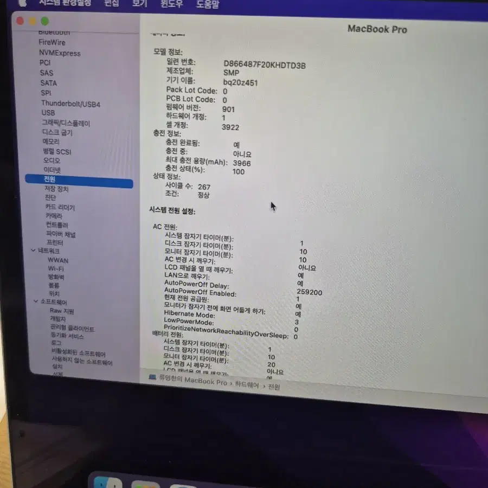
Task: Select 관리형 클라이언트 in the sidebar
Action: point(72,328)
